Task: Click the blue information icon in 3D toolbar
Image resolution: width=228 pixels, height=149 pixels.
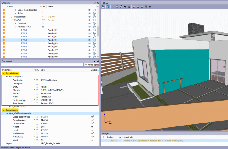Action: point(108,7)
